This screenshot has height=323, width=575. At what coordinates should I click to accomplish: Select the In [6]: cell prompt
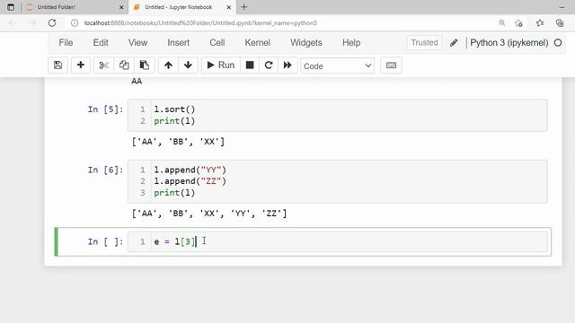tap(105, 170)
